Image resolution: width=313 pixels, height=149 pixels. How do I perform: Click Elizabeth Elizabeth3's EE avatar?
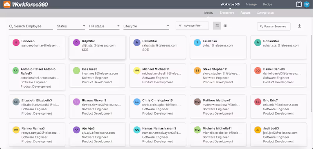tap(16, 102)
